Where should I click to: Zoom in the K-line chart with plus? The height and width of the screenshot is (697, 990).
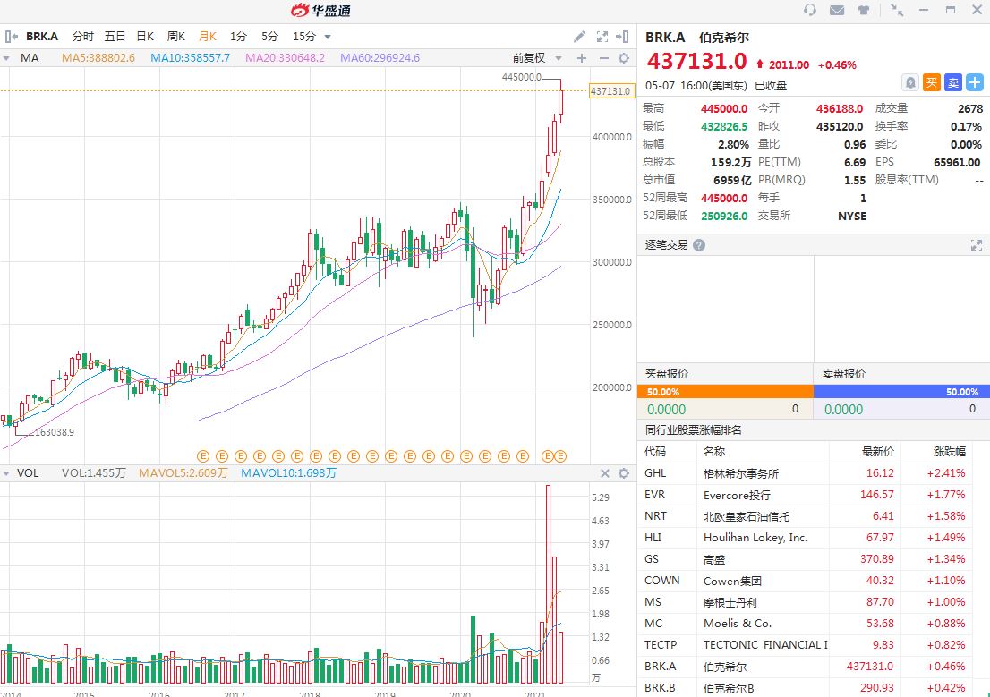[x=582, y=58]
